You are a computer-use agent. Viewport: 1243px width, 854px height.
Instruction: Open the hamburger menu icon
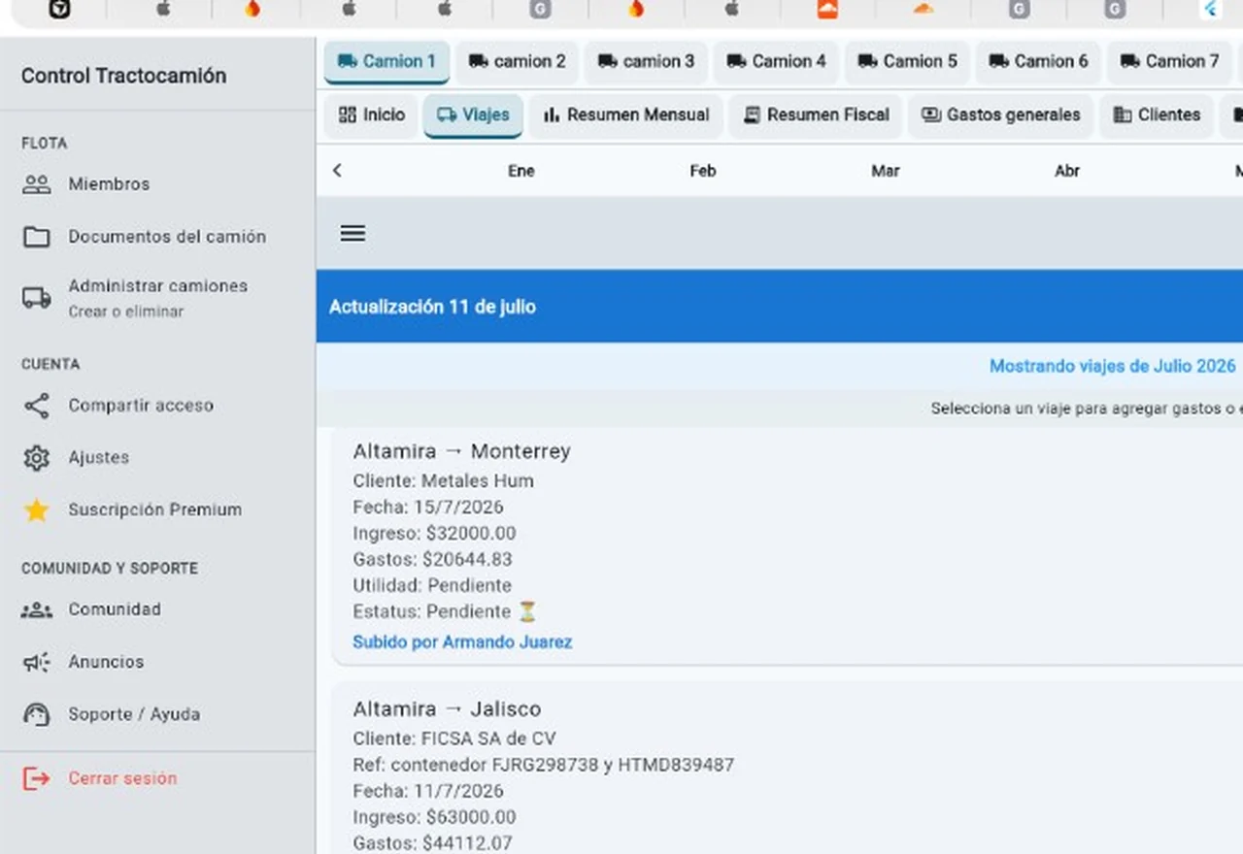click(353, 233)
